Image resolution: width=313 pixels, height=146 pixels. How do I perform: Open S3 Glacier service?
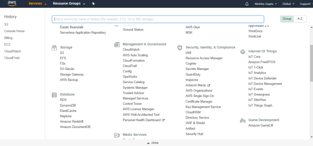(x=67, y=69)
